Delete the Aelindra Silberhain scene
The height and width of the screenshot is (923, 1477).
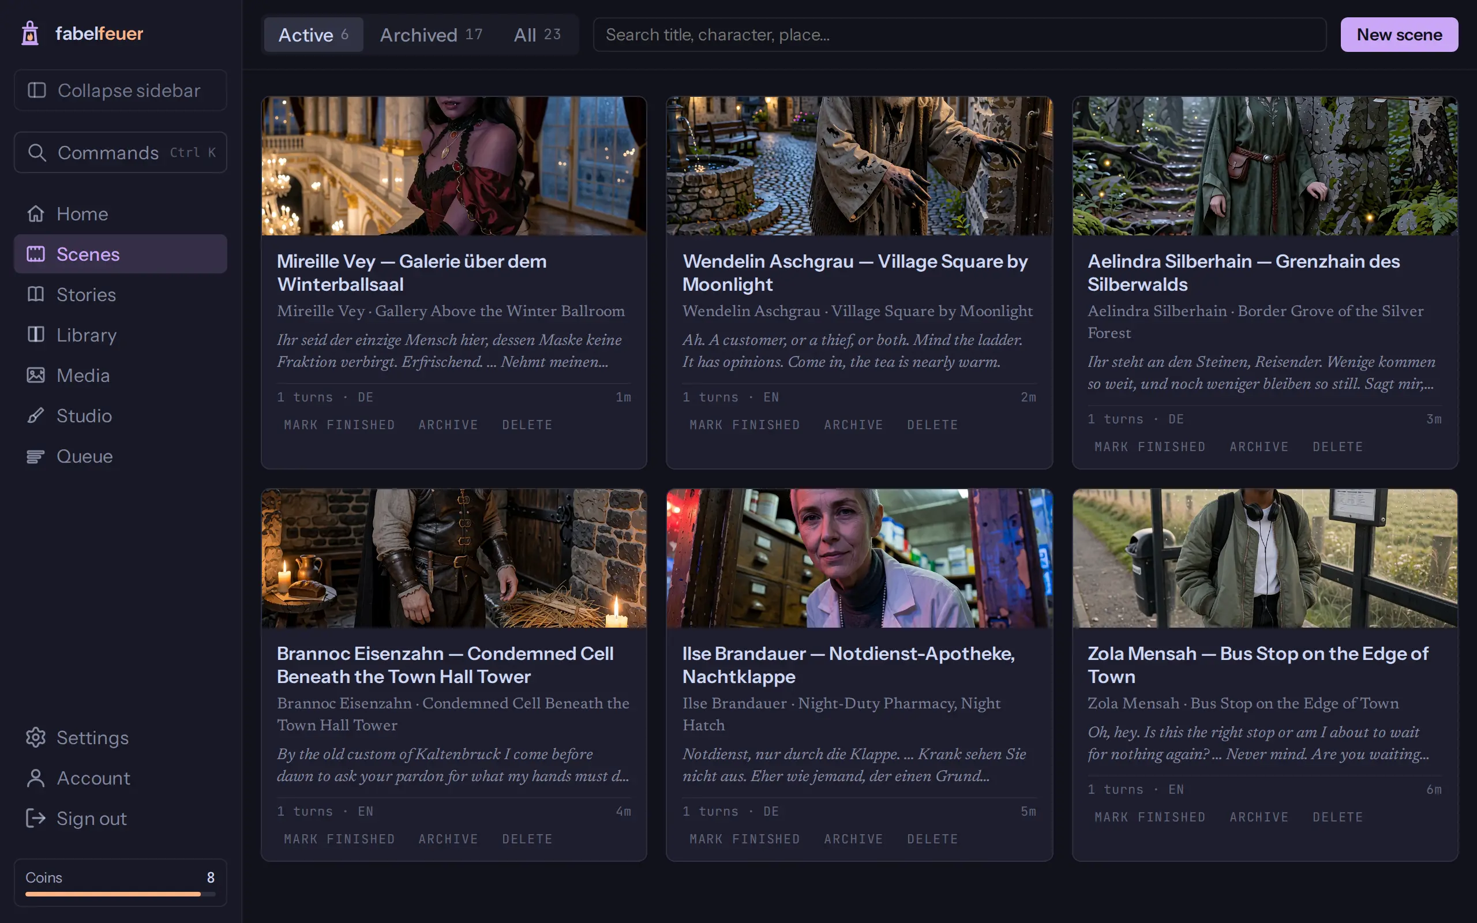coord(1338,447)
